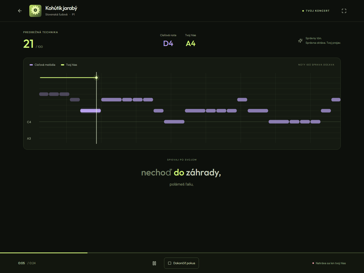The width and height of the screenshot is (364, 273).
Task: Click the TVOJ KONCERT label
Action: click(x=318, y=11)
